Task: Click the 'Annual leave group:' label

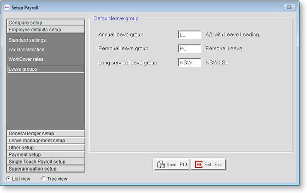Action: click(x=121, y=35)
